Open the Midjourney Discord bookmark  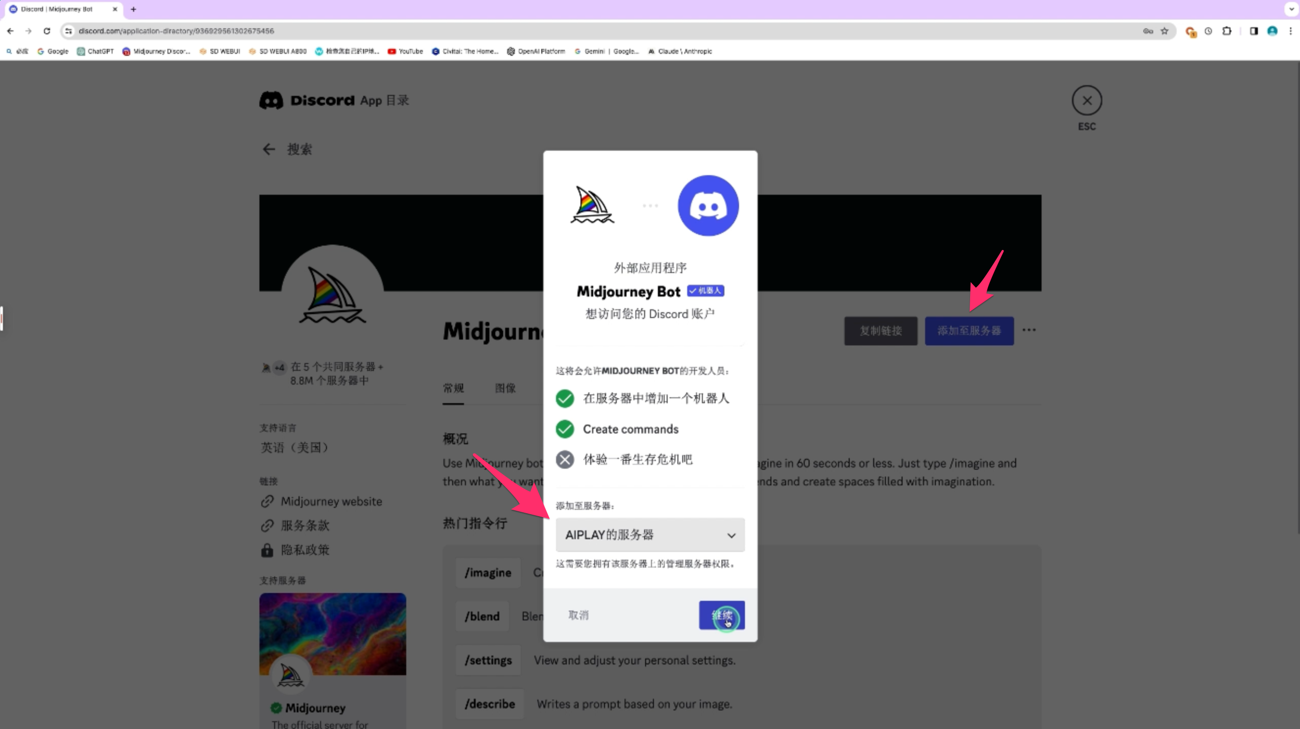pyautogui.click(x=157, y=51)
